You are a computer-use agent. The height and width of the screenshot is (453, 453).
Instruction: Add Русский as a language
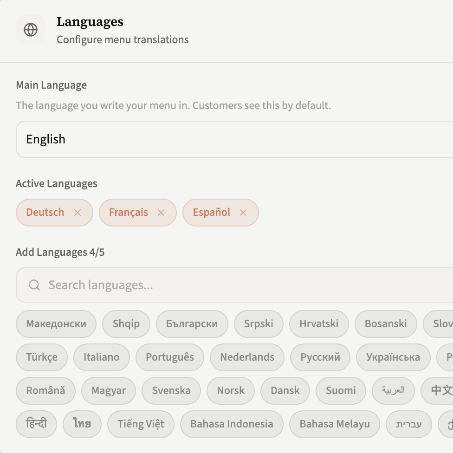320,357
